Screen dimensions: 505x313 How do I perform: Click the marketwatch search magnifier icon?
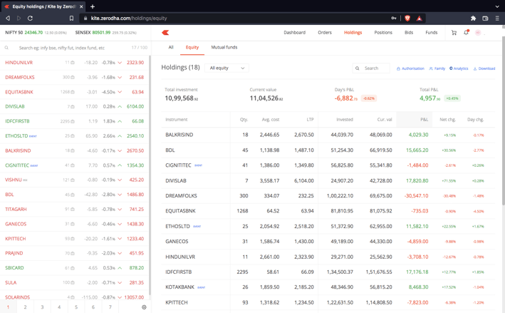click(x=6, y=48)
